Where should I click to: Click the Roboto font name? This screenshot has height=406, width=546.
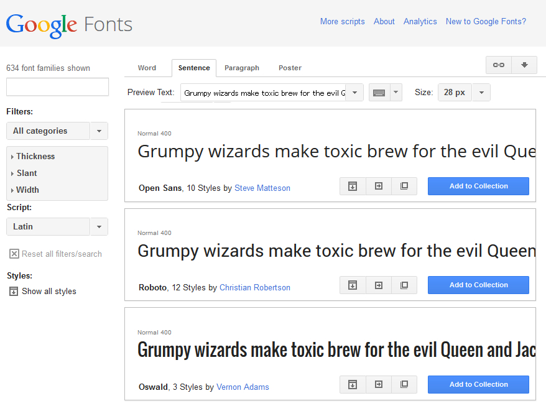click(x=152, y=288)
